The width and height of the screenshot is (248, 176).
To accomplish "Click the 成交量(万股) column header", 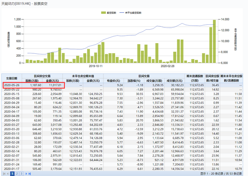I will pos(154,81).
